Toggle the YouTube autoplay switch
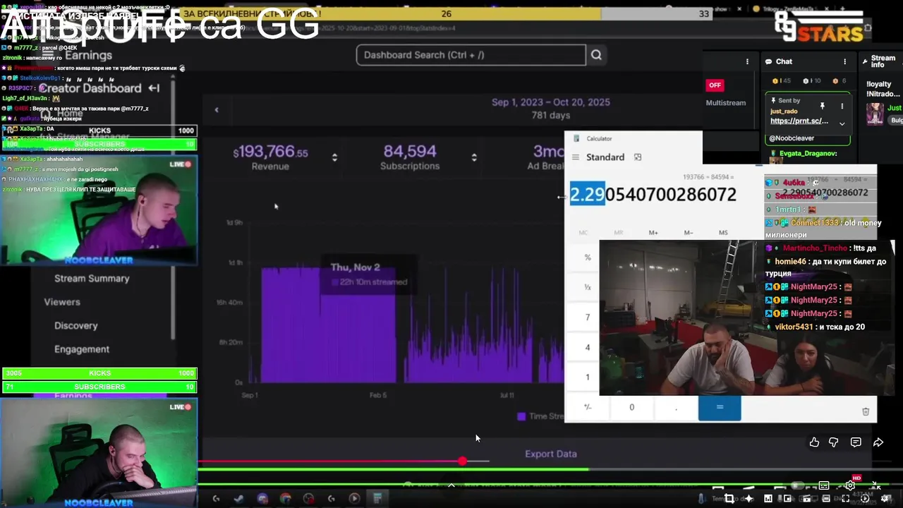The image size is (903, 508). point(797,485)
